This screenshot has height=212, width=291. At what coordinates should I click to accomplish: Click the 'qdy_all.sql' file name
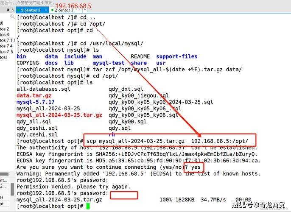click(34, 122)
